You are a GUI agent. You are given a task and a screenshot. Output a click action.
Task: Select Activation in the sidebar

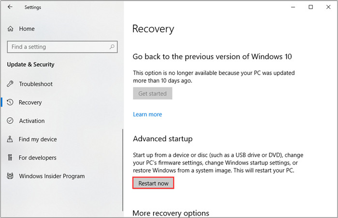[x=32, y=121]
